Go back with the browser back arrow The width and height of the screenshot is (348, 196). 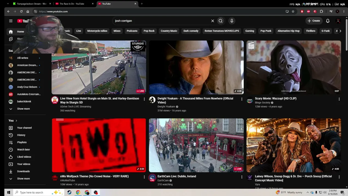pyautogui.click(x=8, y=11)
